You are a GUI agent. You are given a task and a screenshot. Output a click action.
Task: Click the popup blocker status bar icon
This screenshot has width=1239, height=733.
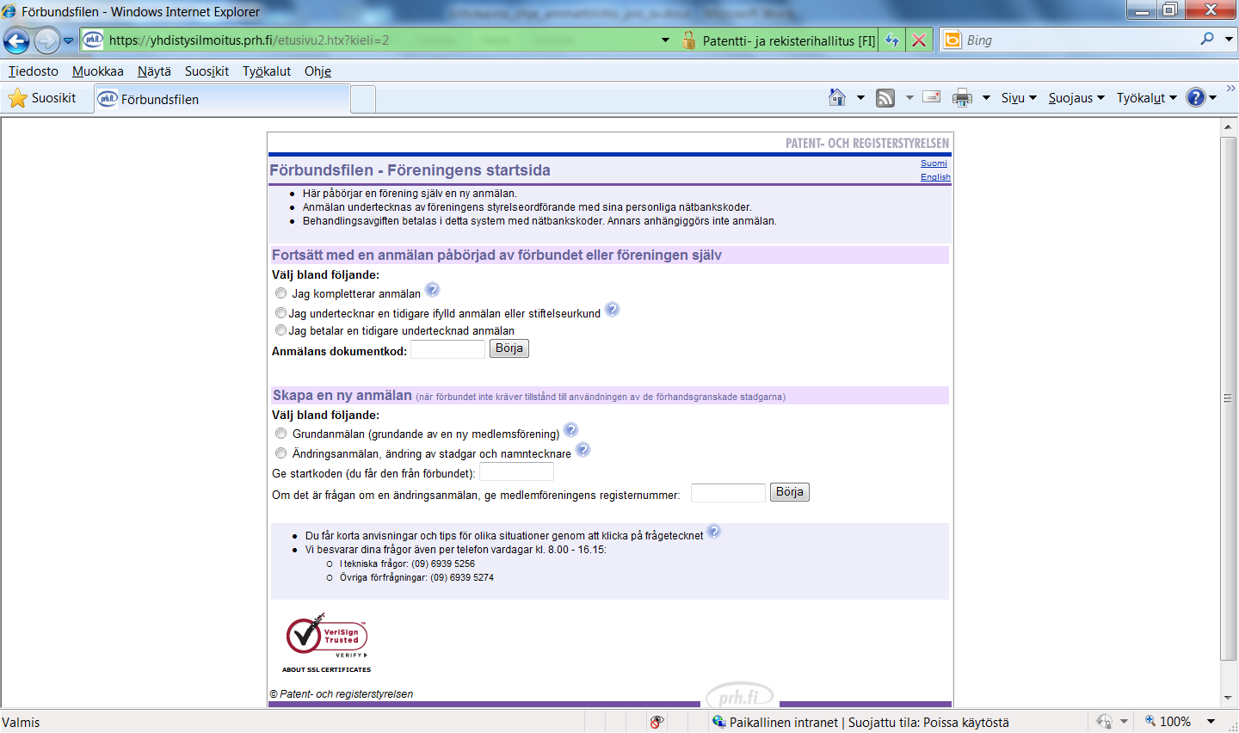[656, 722]
